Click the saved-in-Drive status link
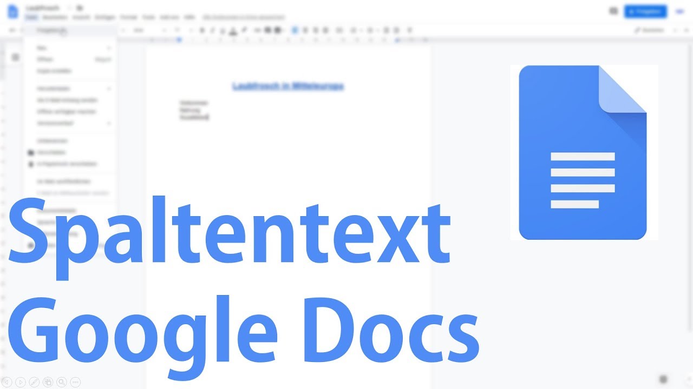Viewport: 693px width, 389px height. [243, 17]
